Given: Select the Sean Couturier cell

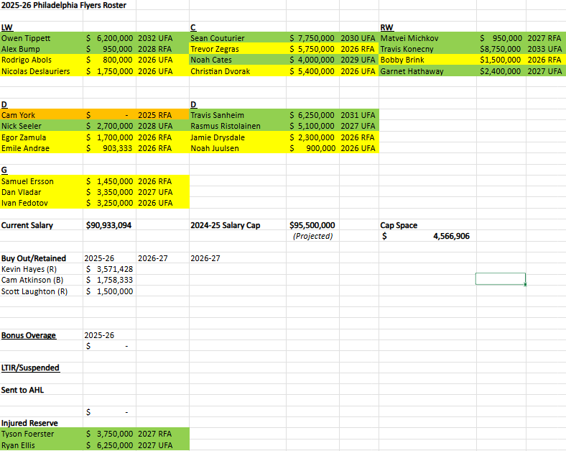Looking at the screenshot, I should point(238,38).
